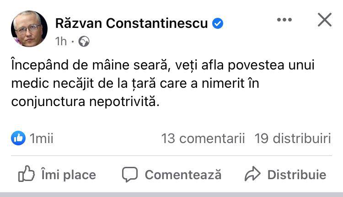The height and width of the screenshot is (197, 343).
Task: Click the globe public audience icon
Action: pos(84,42)
